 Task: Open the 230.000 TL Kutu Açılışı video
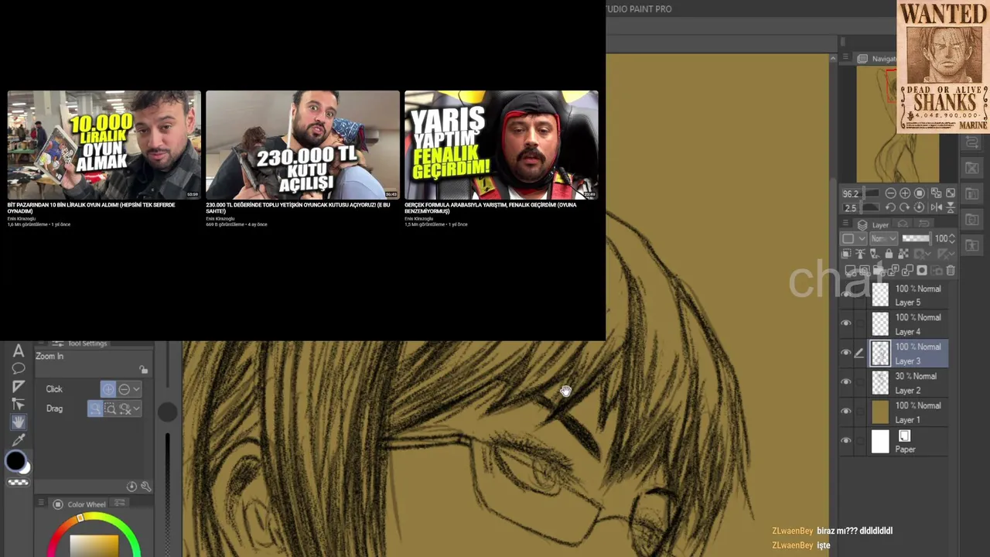[x=302, y=145]
